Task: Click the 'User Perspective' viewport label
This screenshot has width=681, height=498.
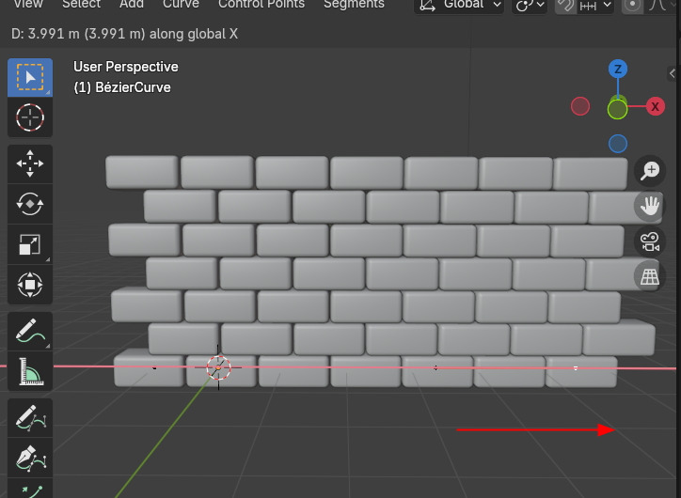Action: pyautogui.click(x=126, y=67)
